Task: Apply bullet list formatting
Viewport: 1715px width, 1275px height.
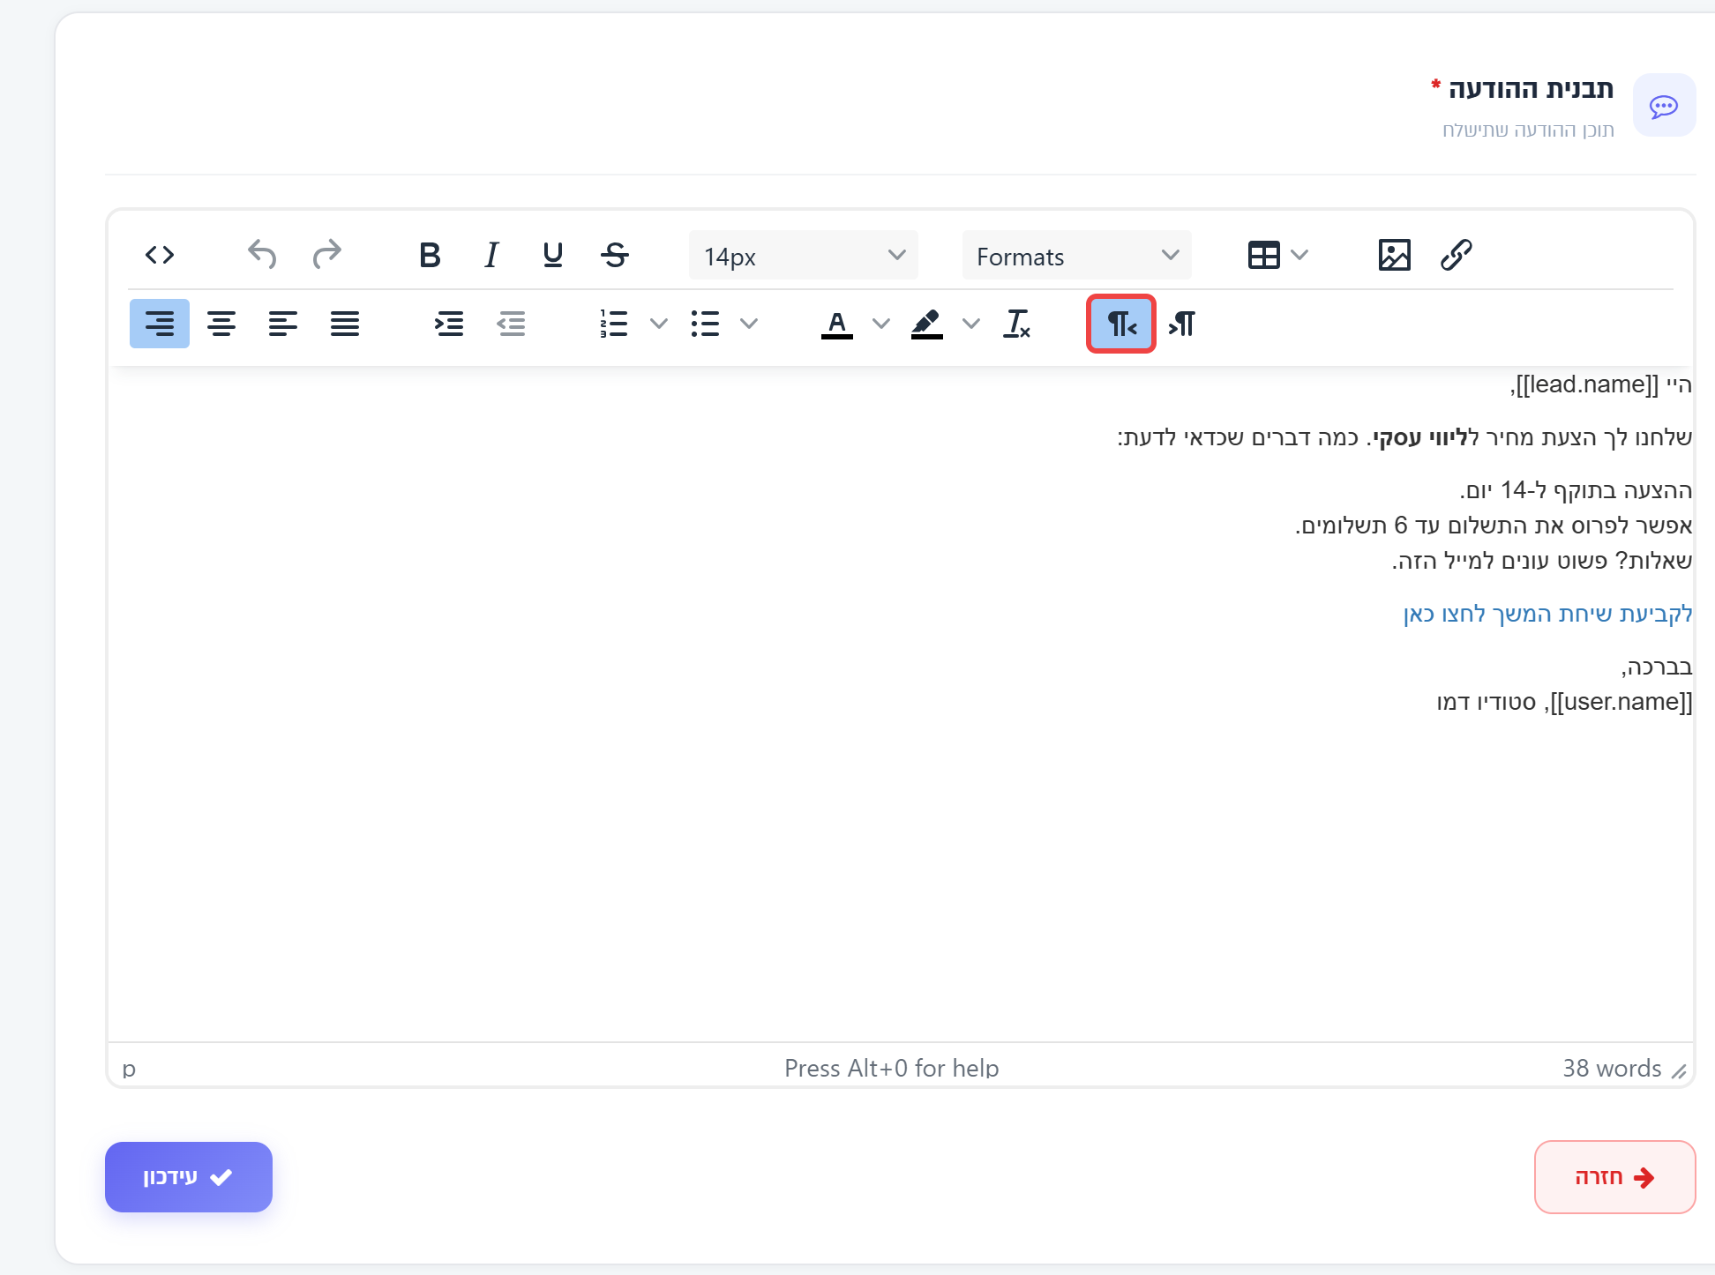Action: click(705, 324)
